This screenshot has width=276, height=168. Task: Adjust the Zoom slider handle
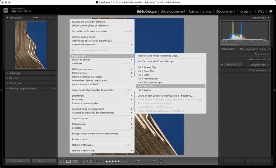(139, 163)
